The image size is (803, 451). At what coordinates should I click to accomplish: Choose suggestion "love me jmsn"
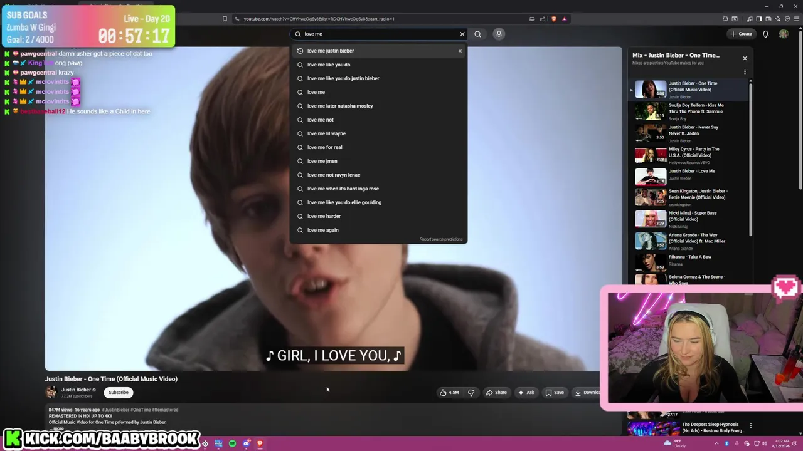(x=378, y=161)
